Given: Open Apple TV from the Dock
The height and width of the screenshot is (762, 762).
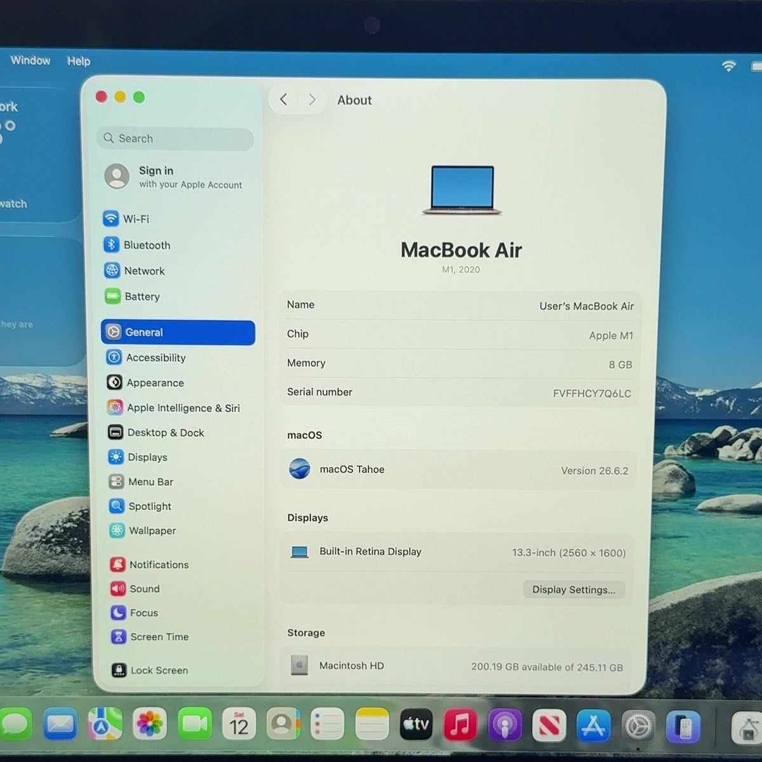Looking at the screenshot, I should click(x=416, y=725).
